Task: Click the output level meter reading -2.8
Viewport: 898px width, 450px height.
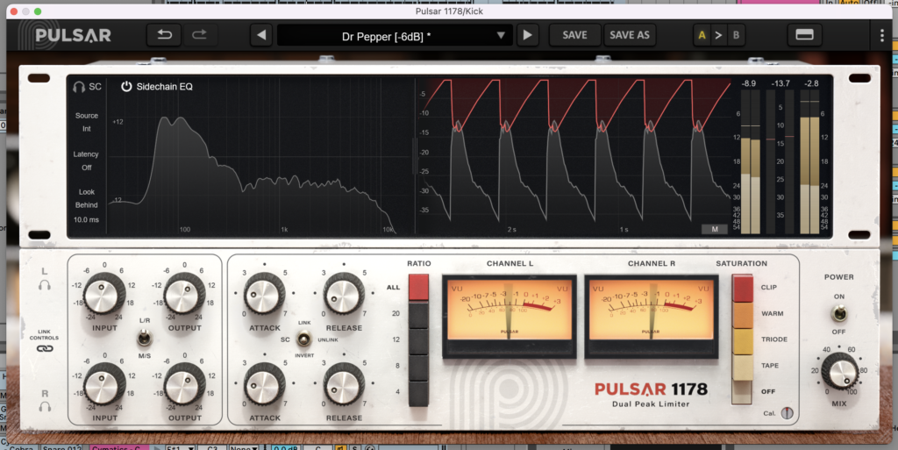Action: pyautogui.click(x=809, y=161)
